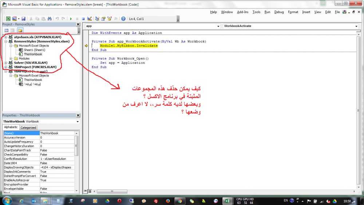
Task: Open the Format menu
Action: point(293,12)
